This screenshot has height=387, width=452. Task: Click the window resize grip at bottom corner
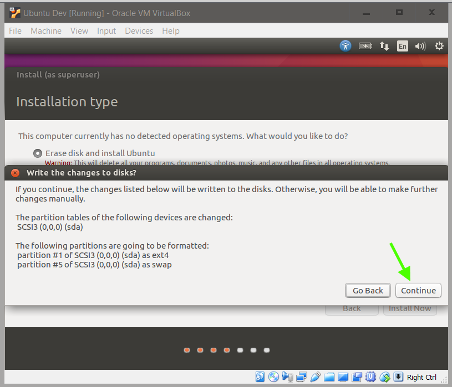(x=444, y=380)
